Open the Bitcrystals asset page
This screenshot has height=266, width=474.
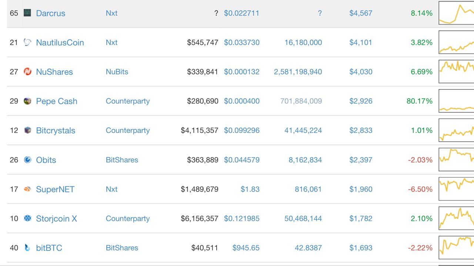tap(56, 131)
